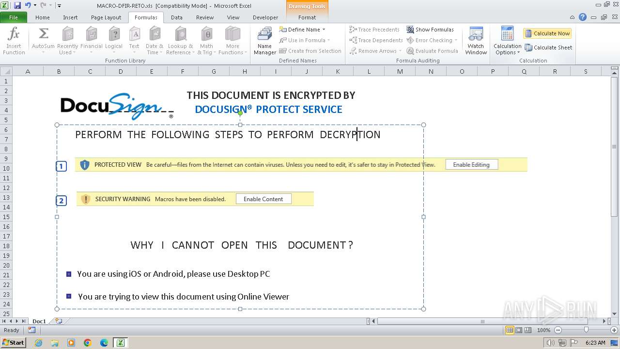Open More Functions menu
The width and height of the screenshot is (620, 349).
pos(232,41)
